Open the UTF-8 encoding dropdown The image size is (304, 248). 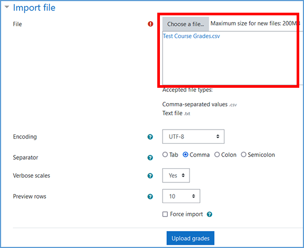pos(193,136)
